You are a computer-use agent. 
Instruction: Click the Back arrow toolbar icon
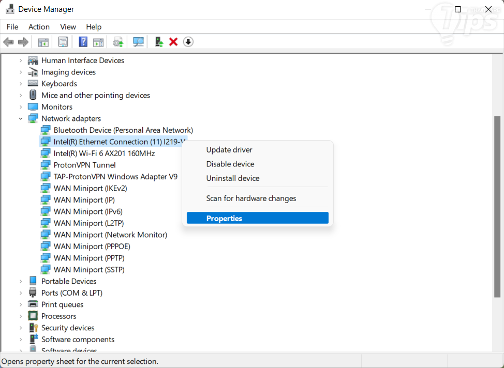pyautogui.click(x=8, y=42)
